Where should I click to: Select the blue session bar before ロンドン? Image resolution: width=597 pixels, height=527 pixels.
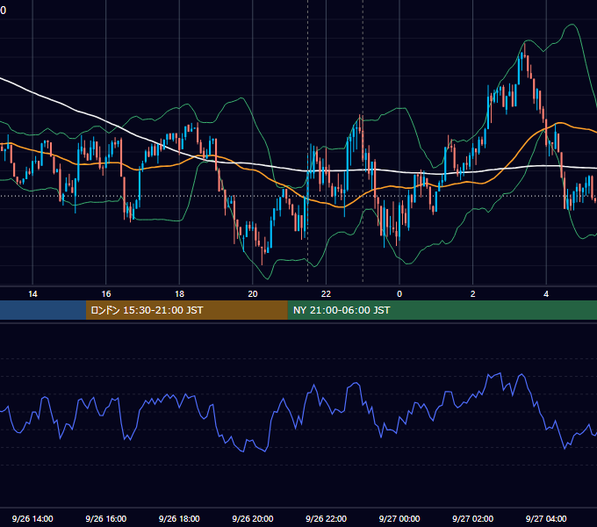pos(43,310)
